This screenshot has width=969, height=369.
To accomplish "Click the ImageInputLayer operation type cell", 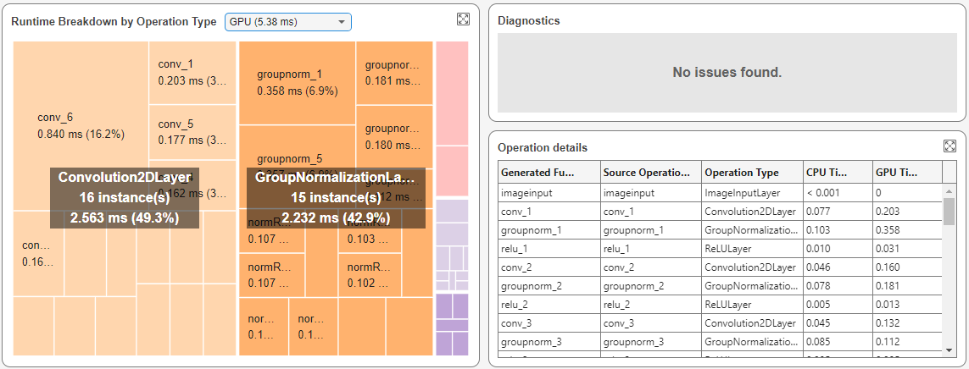I will point(752,192).
